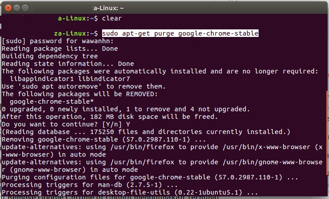Click '(Reading database ... 175250 files' line
This screenshot has height=199, width=329.
click(146, 132)
